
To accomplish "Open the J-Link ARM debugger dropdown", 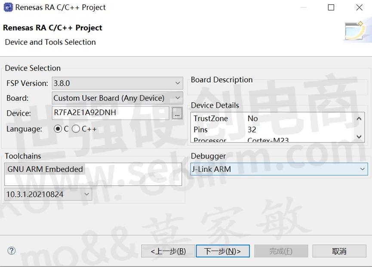I will pyautogui.click(x=362, y=169).
